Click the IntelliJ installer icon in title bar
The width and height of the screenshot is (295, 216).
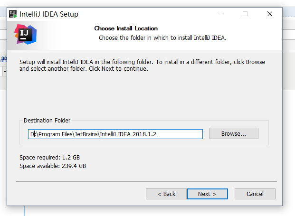[13, 14]
